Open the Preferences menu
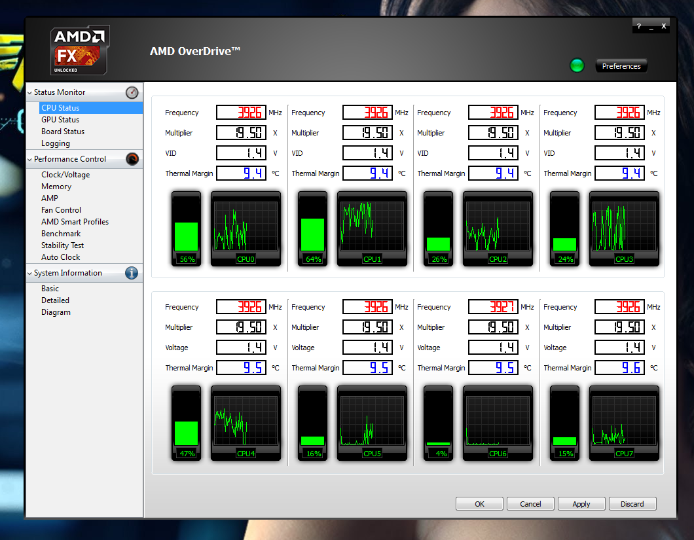This screenshot has height=540, width=694. pos(621,66)
